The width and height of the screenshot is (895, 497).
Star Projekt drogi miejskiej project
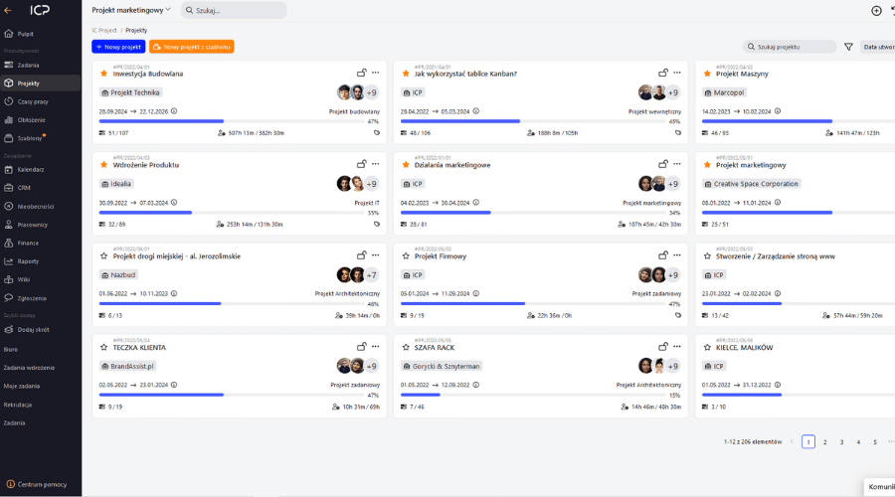click(x=103, y=256)
